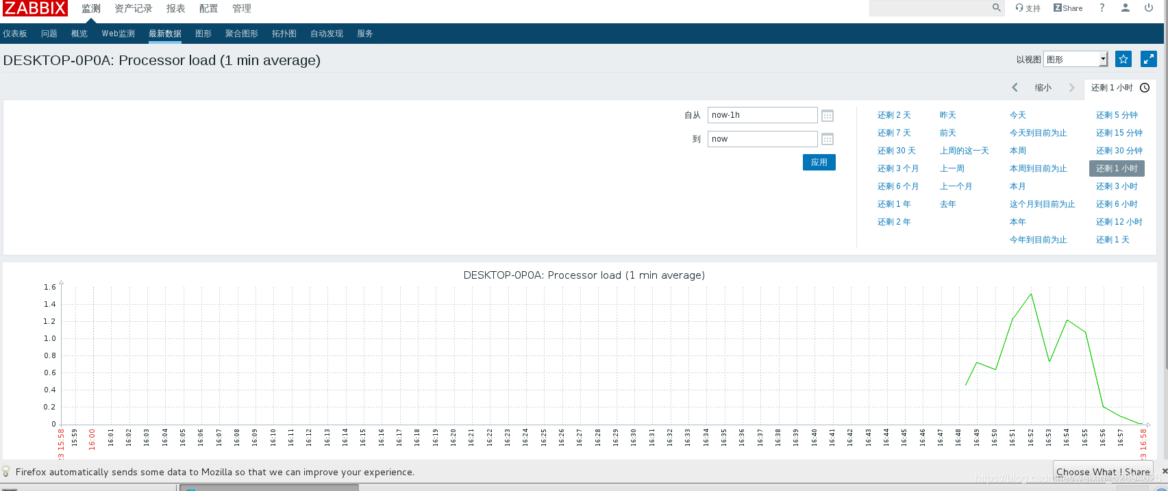Viewport: 1168px width, 491px height.
Task: Go to 自动发现 submenu
Action: (327, 34)
